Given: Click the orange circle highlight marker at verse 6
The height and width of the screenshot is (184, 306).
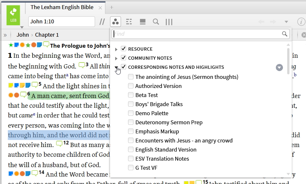Looking at the screenshot, I should (11, 95).
